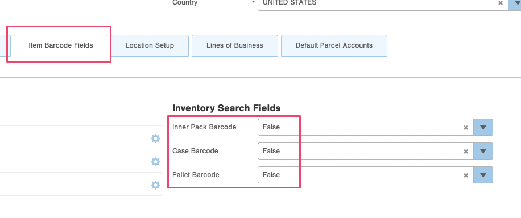Click the Case Barcode False field
The width and height of the screenshot is (521, 218).
point(366,152)
